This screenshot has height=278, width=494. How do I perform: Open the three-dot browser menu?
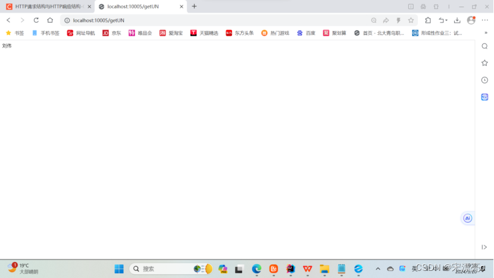pos(485,20)
